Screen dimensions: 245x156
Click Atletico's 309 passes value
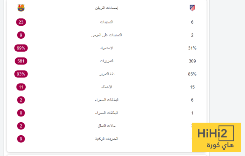pos(192,61)
